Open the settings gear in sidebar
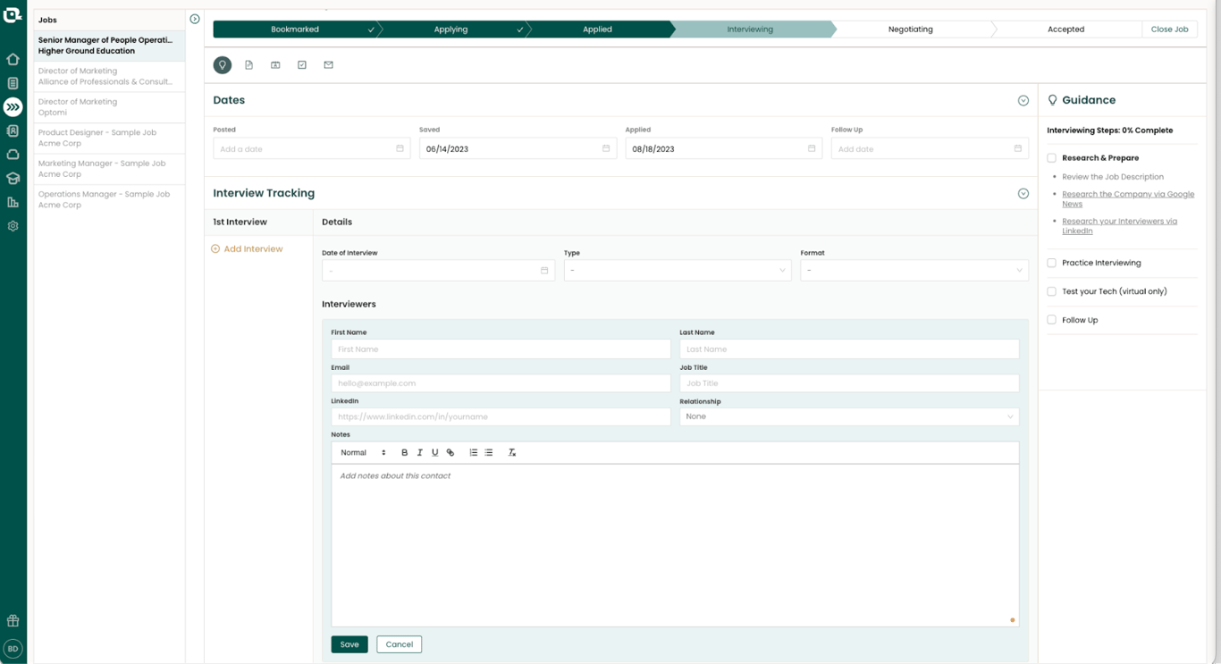The image size is (1221, 664). pos(13,226)
